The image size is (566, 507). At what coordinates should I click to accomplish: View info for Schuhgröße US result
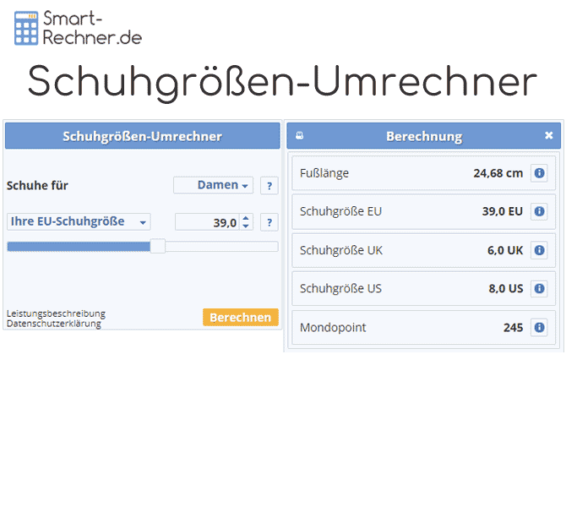tap(539, 288)
